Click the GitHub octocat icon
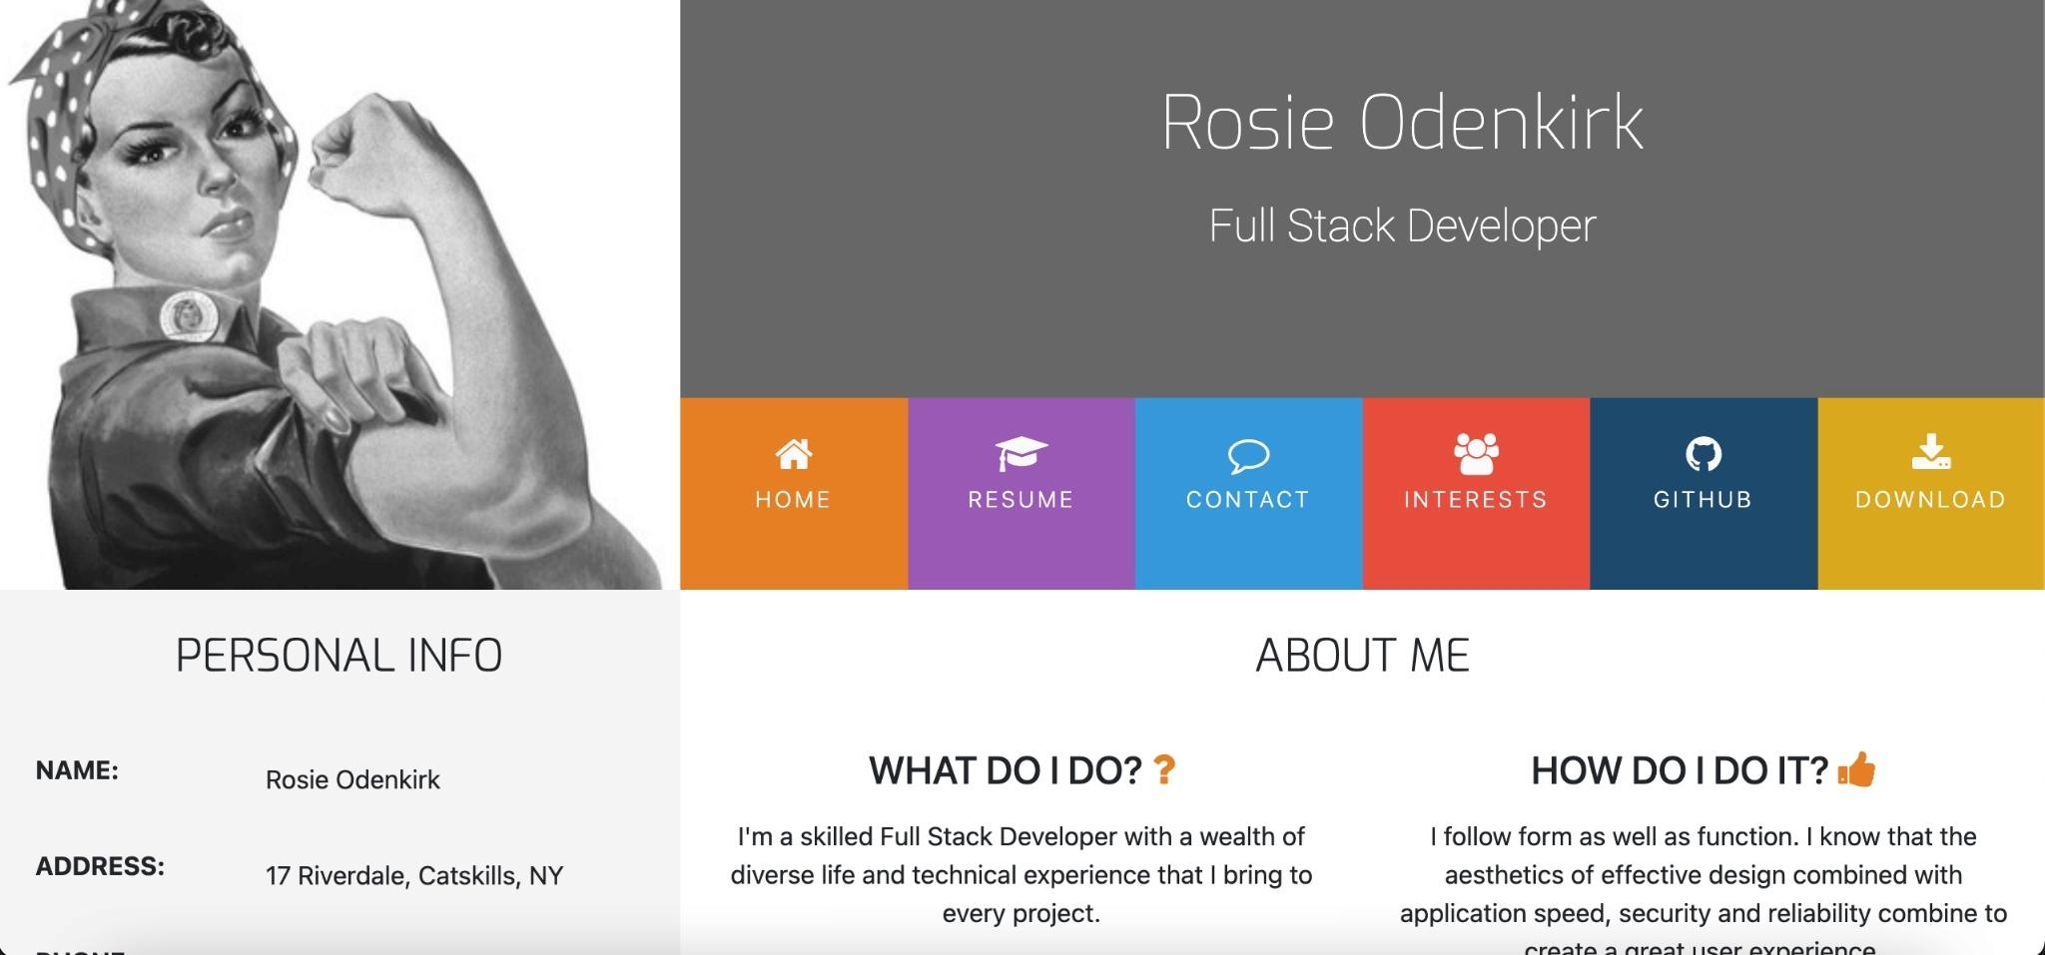 [x=1704, y=454]
